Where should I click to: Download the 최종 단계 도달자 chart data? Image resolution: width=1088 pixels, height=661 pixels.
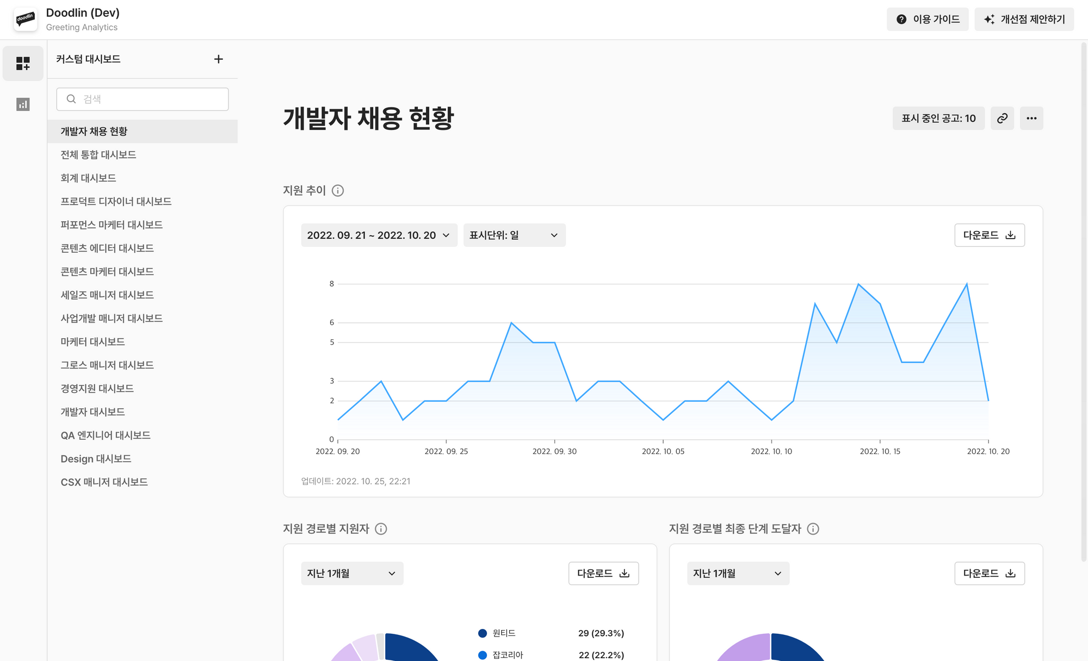[990, 573]
